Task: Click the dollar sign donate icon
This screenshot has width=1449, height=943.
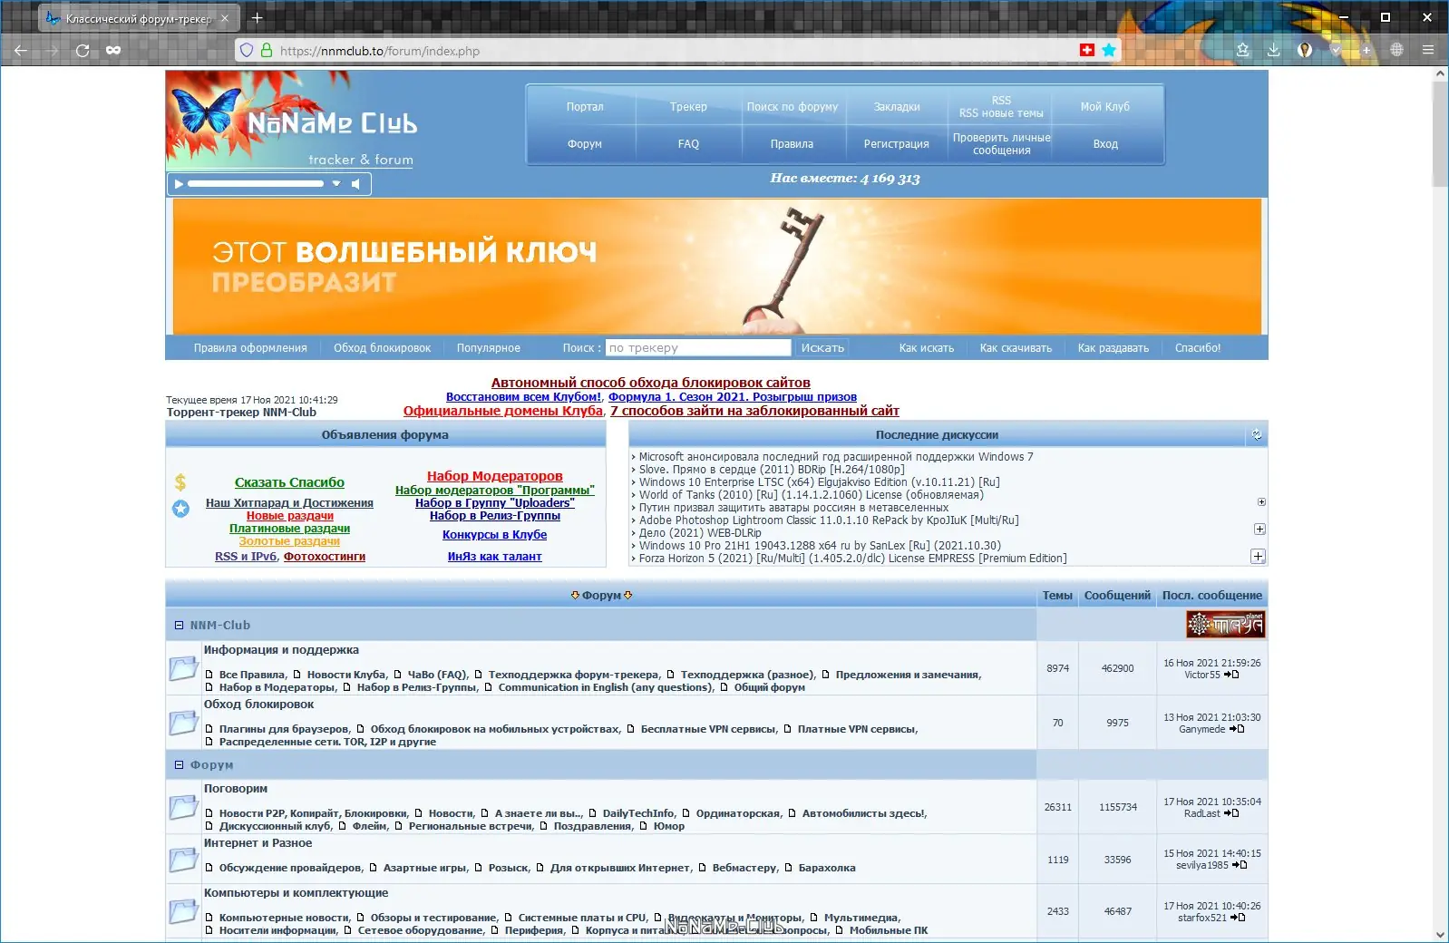Action: click(x=180, y=482)
